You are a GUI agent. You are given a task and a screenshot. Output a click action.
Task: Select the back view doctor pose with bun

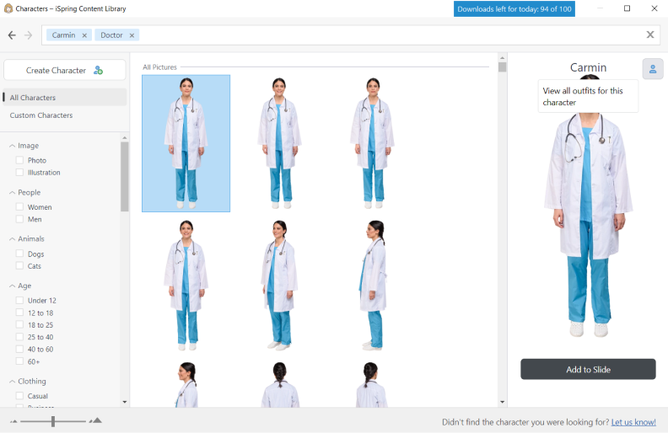[280, 385]
